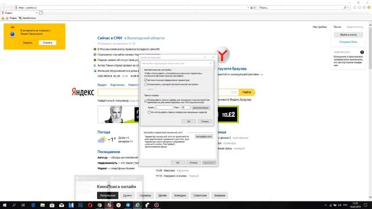Open LAN settings button in Internet Options

(204, 137)
